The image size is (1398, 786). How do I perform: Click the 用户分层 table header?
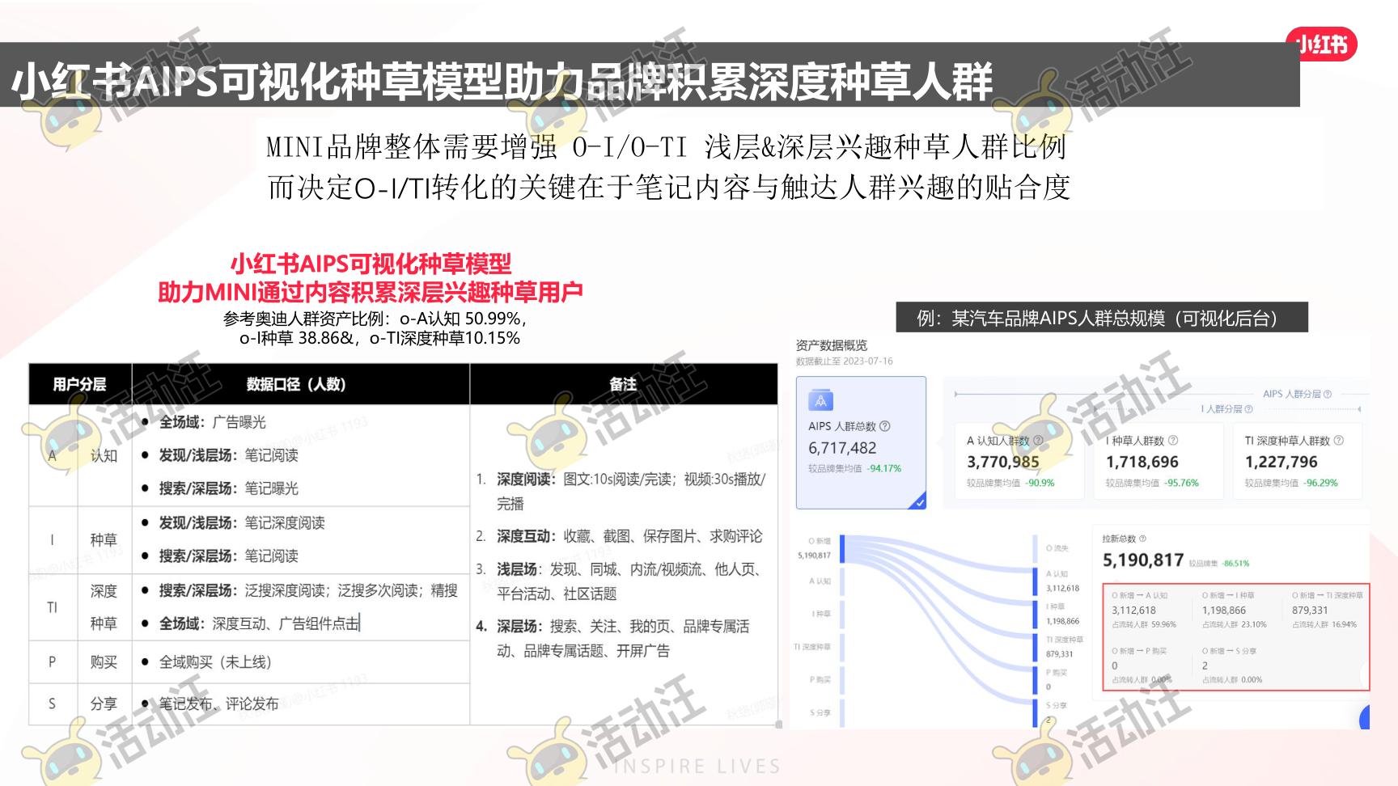(79, 384)
